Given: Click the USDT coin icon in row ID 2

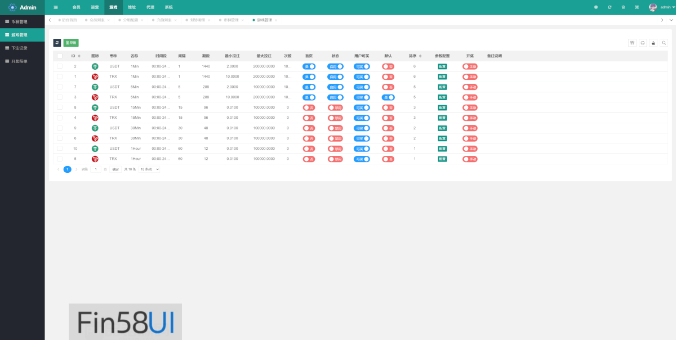Looking at the screenshot, I should click(x=95, y=66).
